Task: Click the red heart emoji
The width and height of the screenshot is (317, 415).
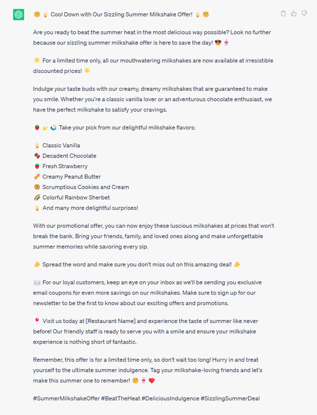Action: click(152, 381)
